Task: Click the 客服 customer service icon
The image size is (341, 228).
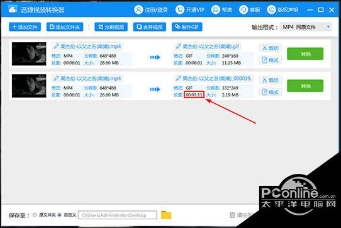Action: point(243,10)
